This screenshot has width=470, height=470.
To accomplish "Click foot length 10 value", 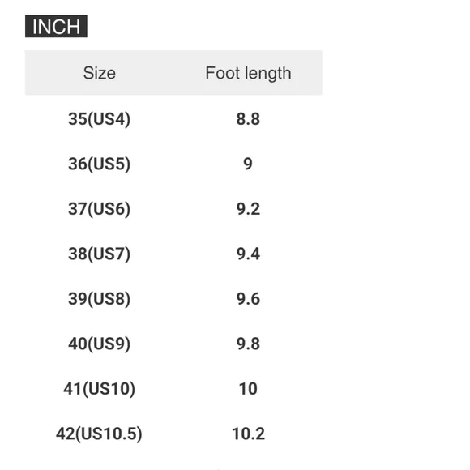I will point(248,389).
